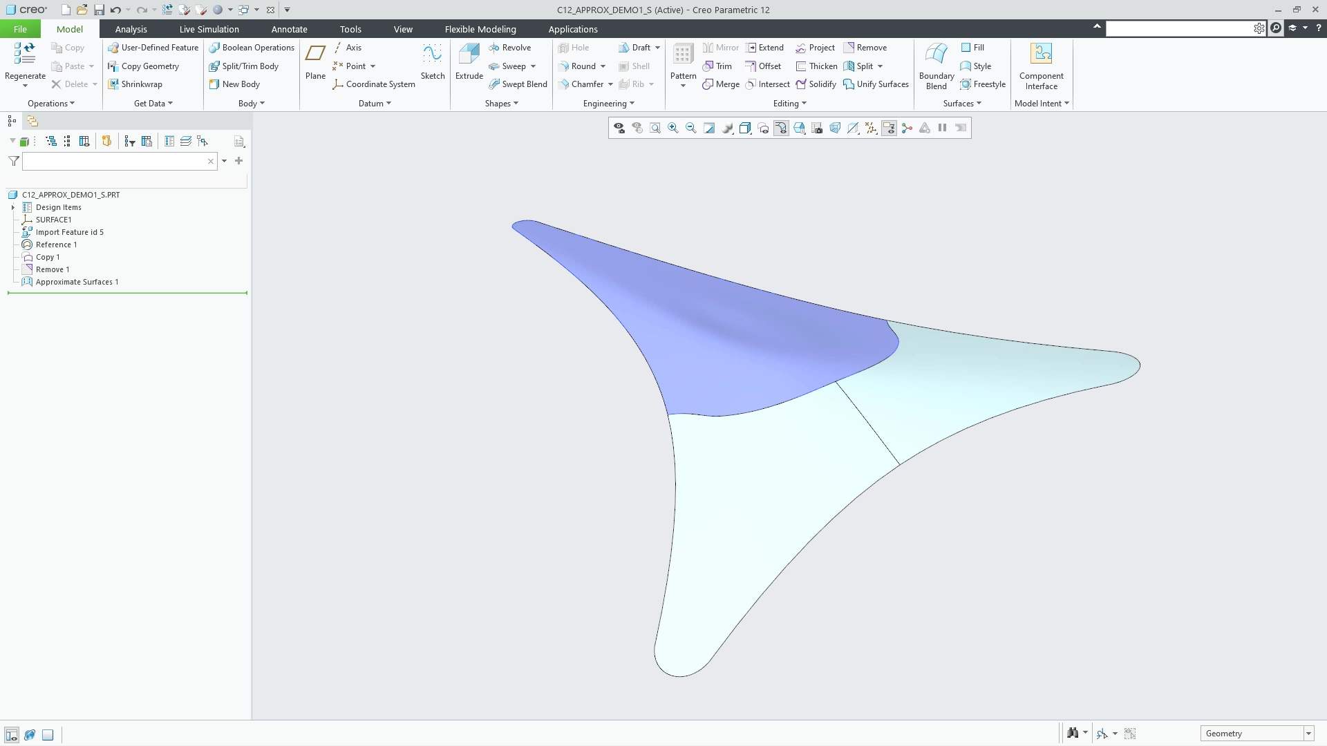
Task: Click Zoom Out in graphics toolbar
Action: [690, 128]
